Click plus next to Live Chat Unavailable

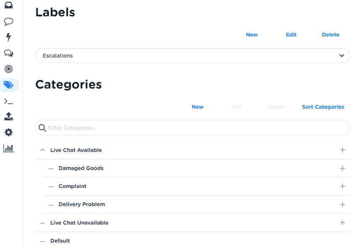click(342, 222)
